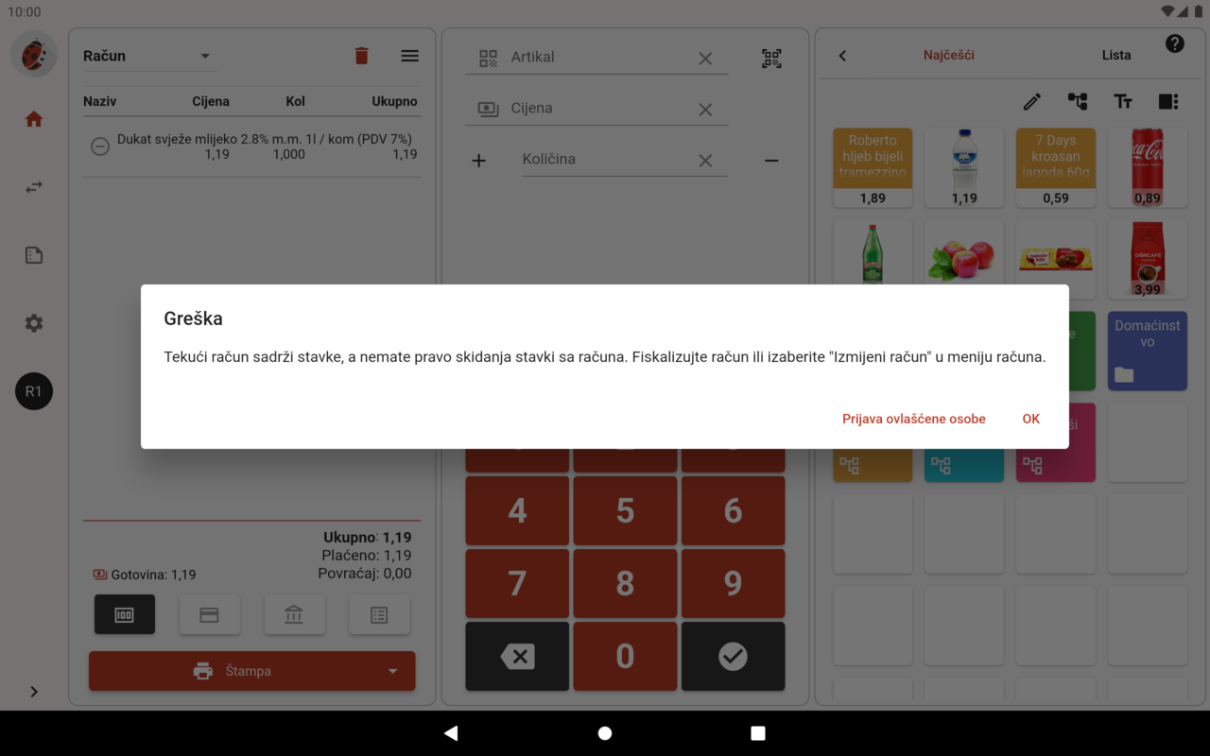The image size is (1210, 756).
Task: Click the category hierarchy toolbar icon
Action: click(1078, 101)
